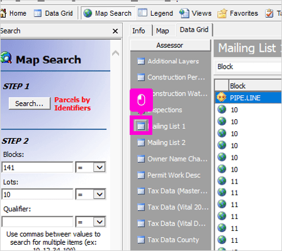Click the Block column header

click(x=255, y=86)
